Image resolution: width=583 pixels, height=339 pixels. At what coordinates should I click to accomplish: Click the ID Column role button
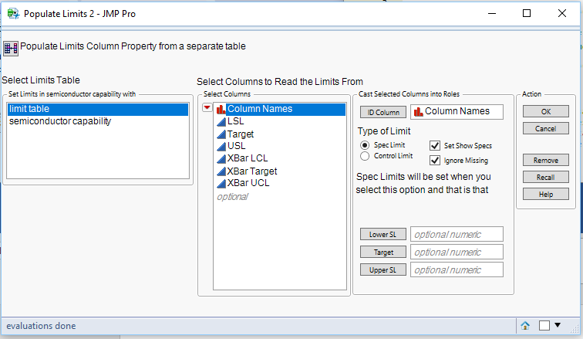tap(383, 112)
